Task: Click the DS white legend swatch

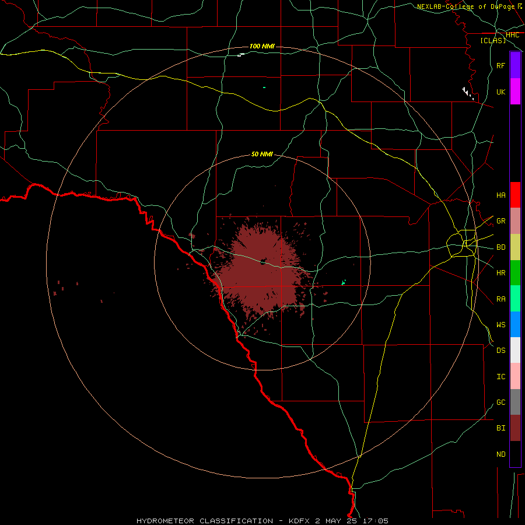Action: point(515,350)
